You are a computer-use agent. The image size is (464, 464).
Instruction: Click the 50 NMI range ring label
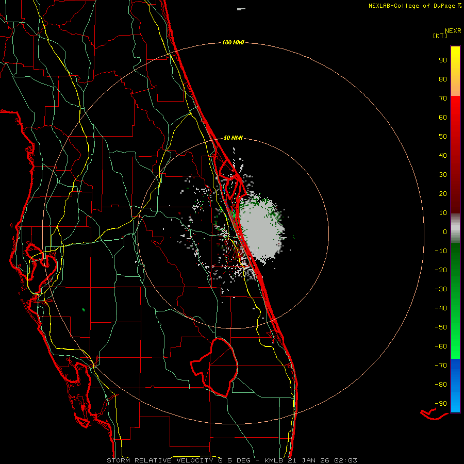click(x=233, y=138)
